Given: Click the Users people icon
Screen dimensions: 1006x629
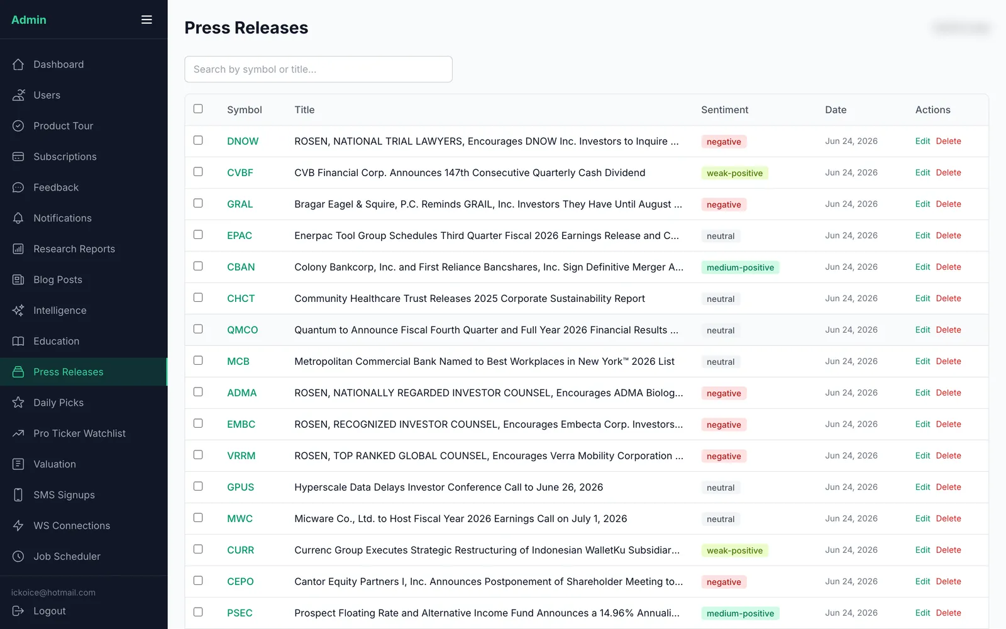Looking at the screenshot, I should (18, 95).
